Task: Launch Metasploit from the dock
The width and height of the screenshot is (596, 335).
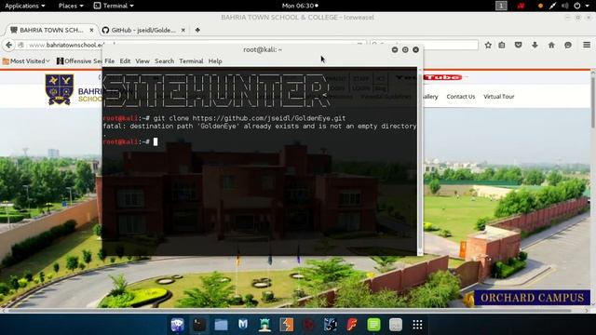Action: (243, 325)
